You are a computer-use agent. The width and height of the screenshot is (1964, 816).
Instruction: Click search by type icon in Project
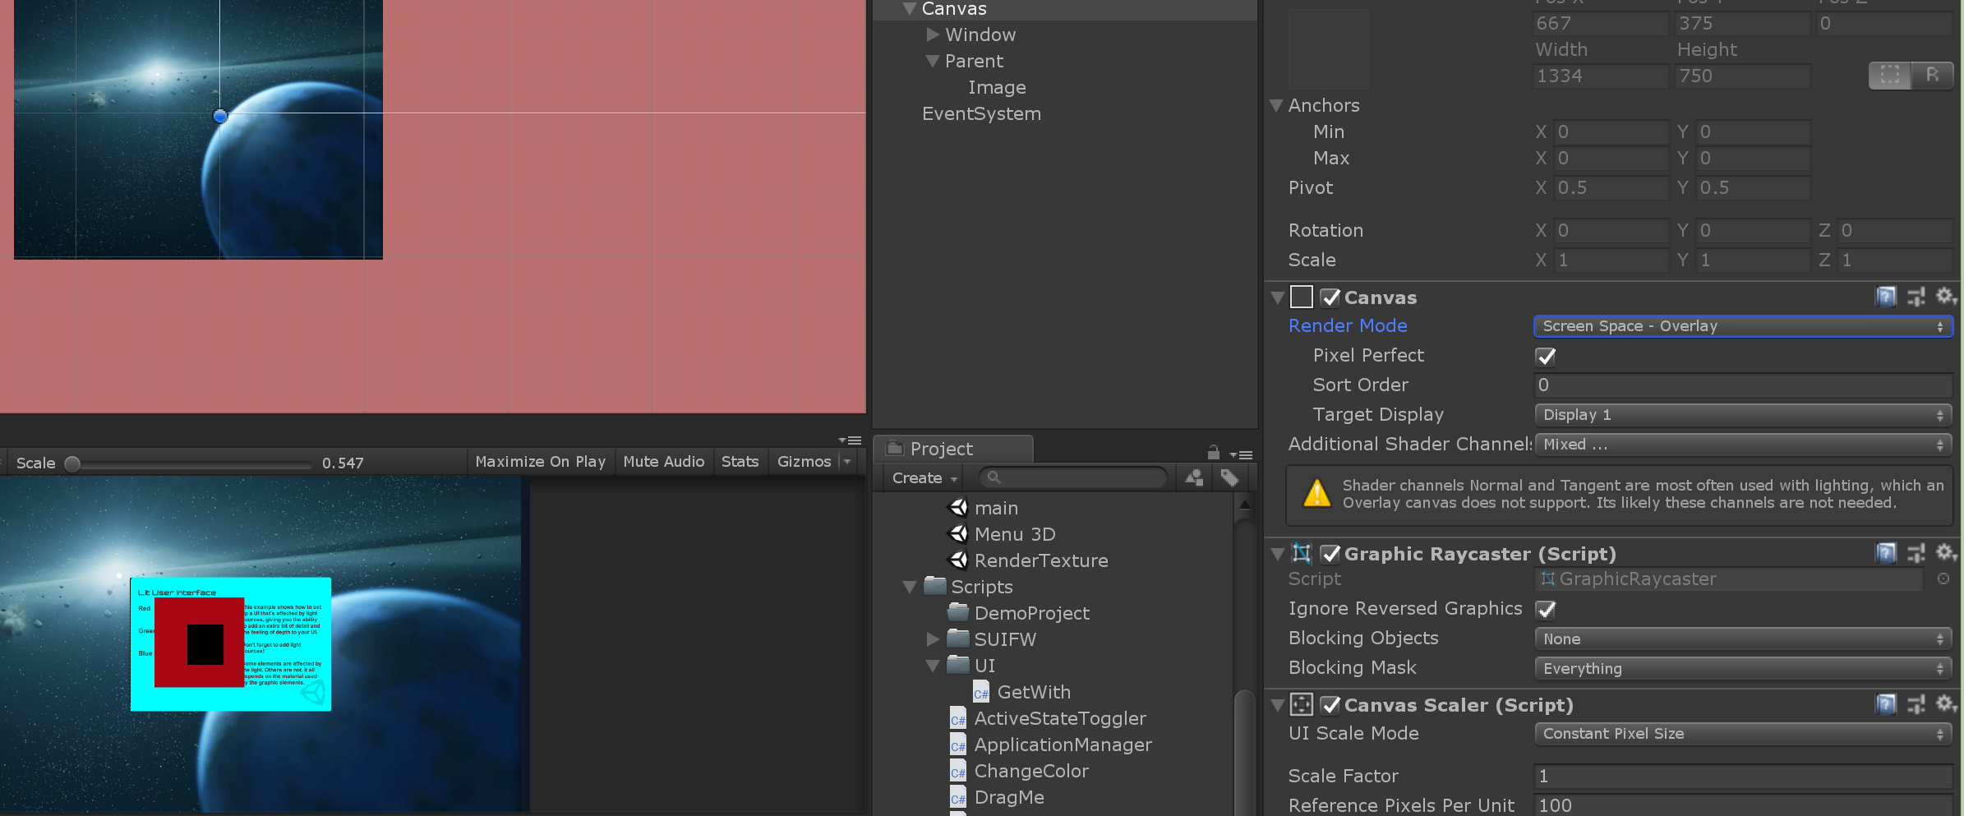point(1195,477)
